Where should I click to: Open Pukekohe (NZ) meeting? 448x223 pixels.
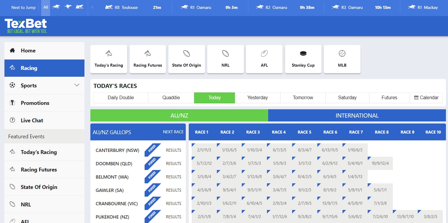tap(112, 217)
